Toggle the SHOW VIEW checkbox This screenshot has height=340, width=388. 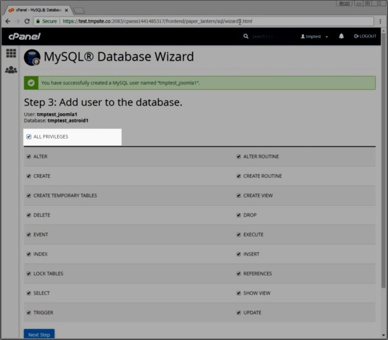[x=239, y=293]
